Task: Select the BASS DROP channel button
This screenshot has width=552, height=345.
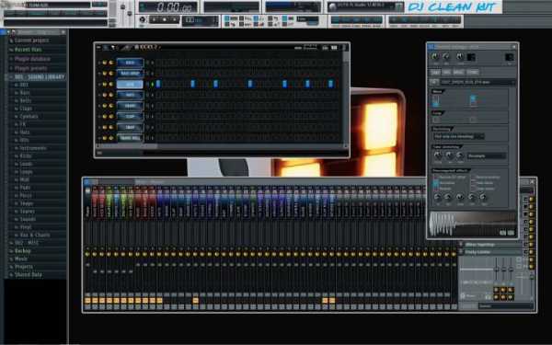Action: [130, 74]
